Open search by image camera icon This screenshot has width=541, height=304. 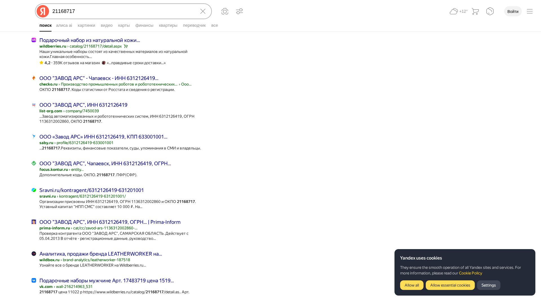click(225, 11)
